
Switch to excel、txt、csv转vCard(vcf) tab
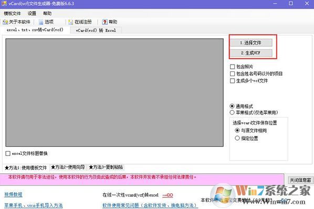point(35,30)
